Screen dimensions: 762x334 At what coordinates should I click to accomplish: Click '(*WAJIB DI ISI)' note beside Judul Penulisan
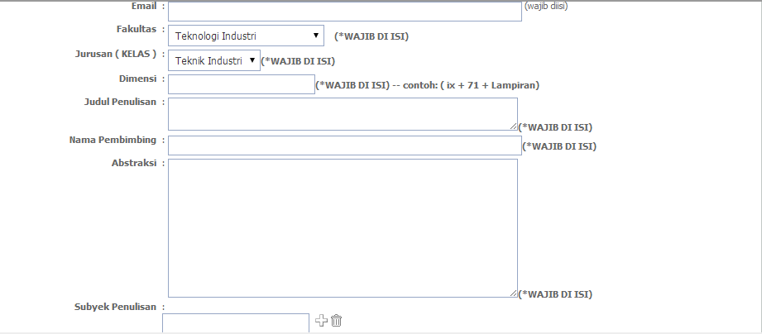pos(555,127)
